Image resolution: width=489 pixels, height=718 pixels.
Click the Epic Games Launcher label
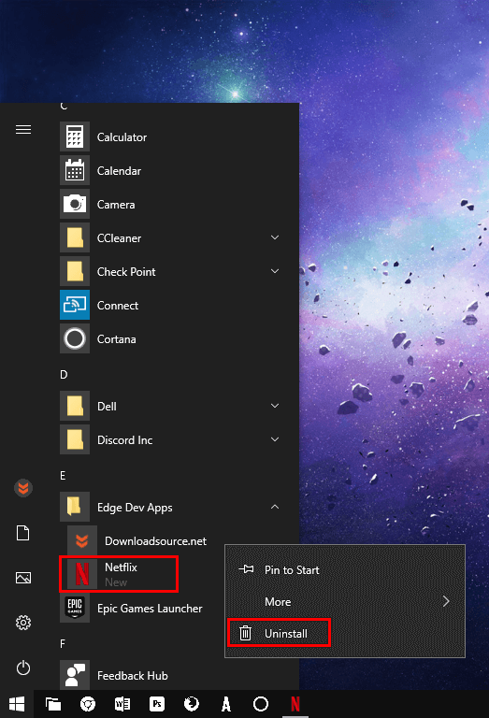pyautogui.click(x=150, y=609)
